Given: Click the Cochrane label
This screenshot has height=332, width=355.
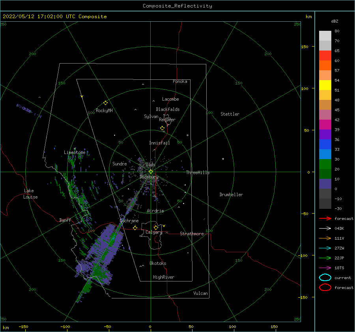Looking at the screenshot, I should (129, 221).
